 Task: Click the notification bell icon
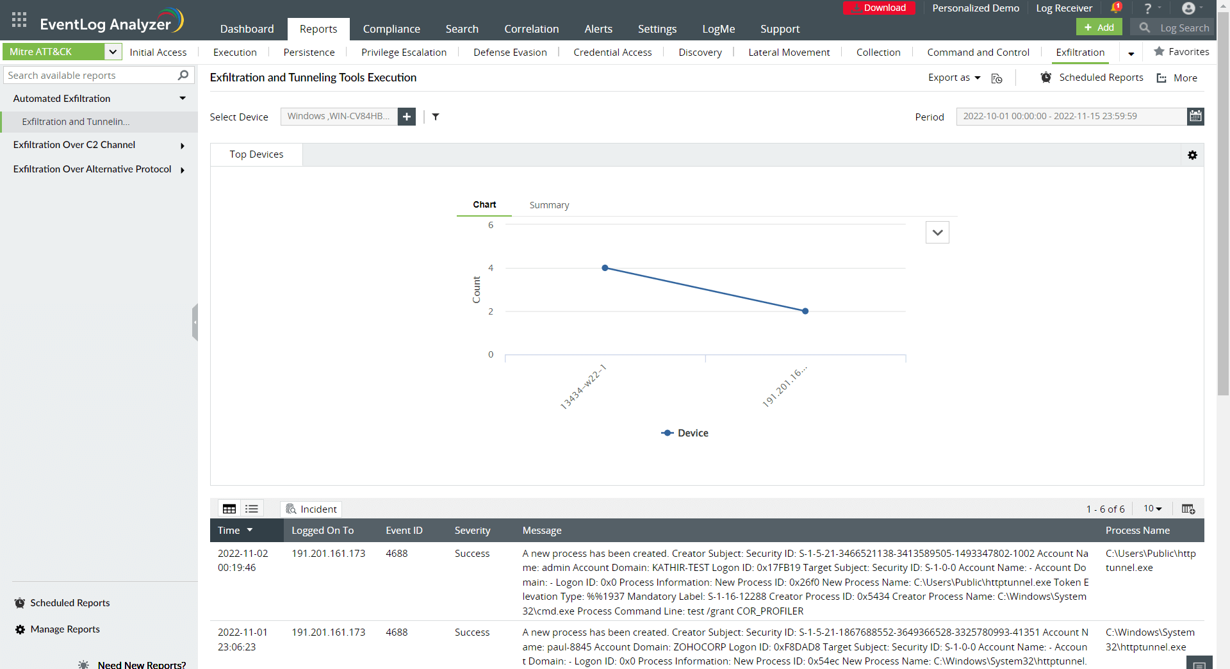[1116, 8]
